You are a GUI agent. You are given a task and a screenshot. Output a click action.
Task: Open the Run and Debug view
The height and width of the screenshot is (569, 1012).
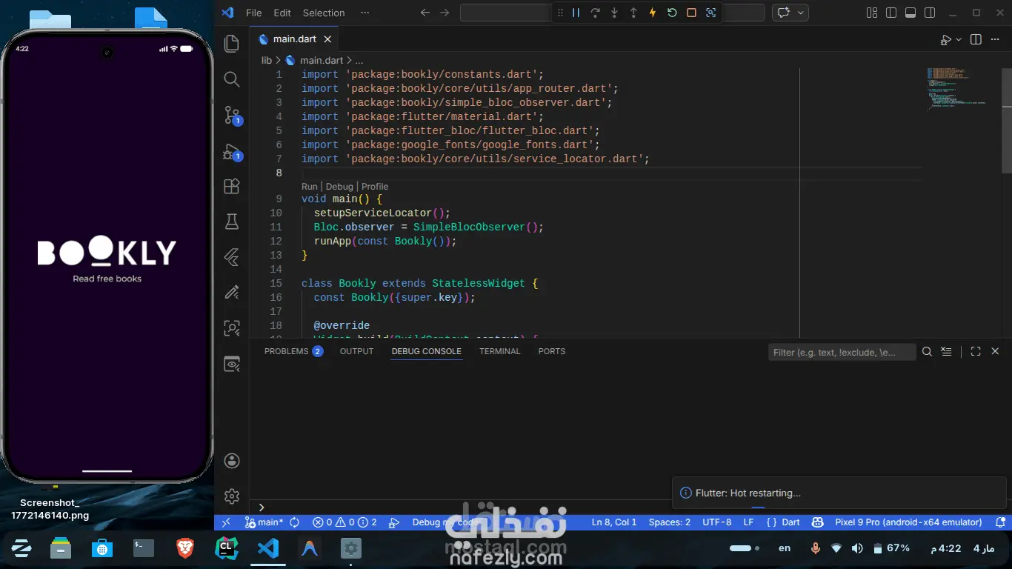click(232, 152)
